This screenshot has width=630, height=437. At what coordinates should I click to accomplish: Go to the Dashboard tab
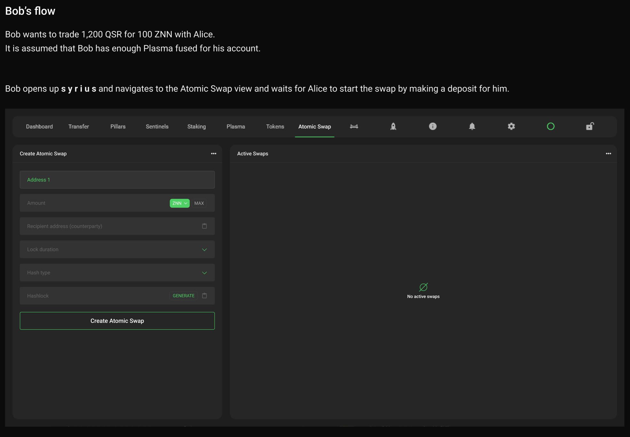[x=39, y=127]
